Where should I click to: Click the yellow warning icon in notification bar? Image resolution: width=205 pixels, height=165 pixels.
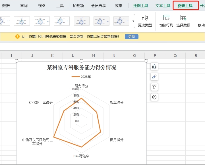[x=17, y=37]
